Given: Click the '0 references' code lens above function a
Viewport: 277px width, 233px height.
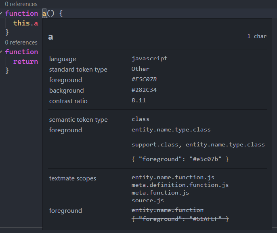Looking at the screenshot, I should [21, 4].
